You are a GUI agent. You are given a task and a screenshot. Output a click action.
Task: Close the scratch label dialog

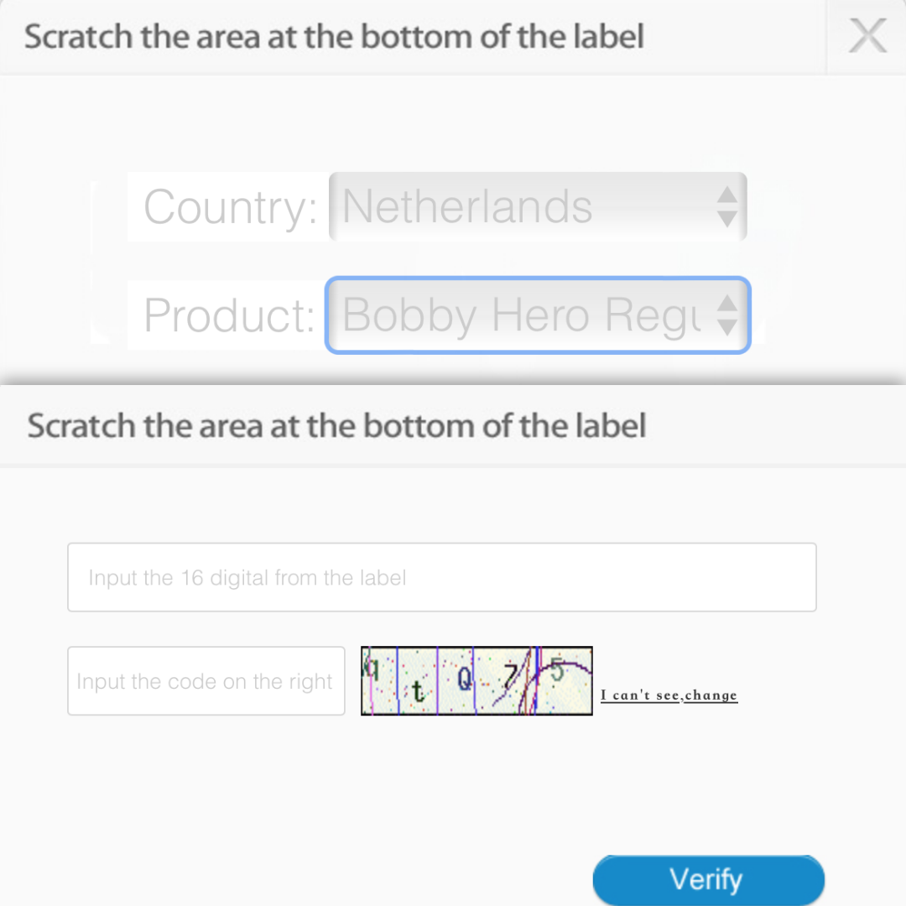coord(867,37)
